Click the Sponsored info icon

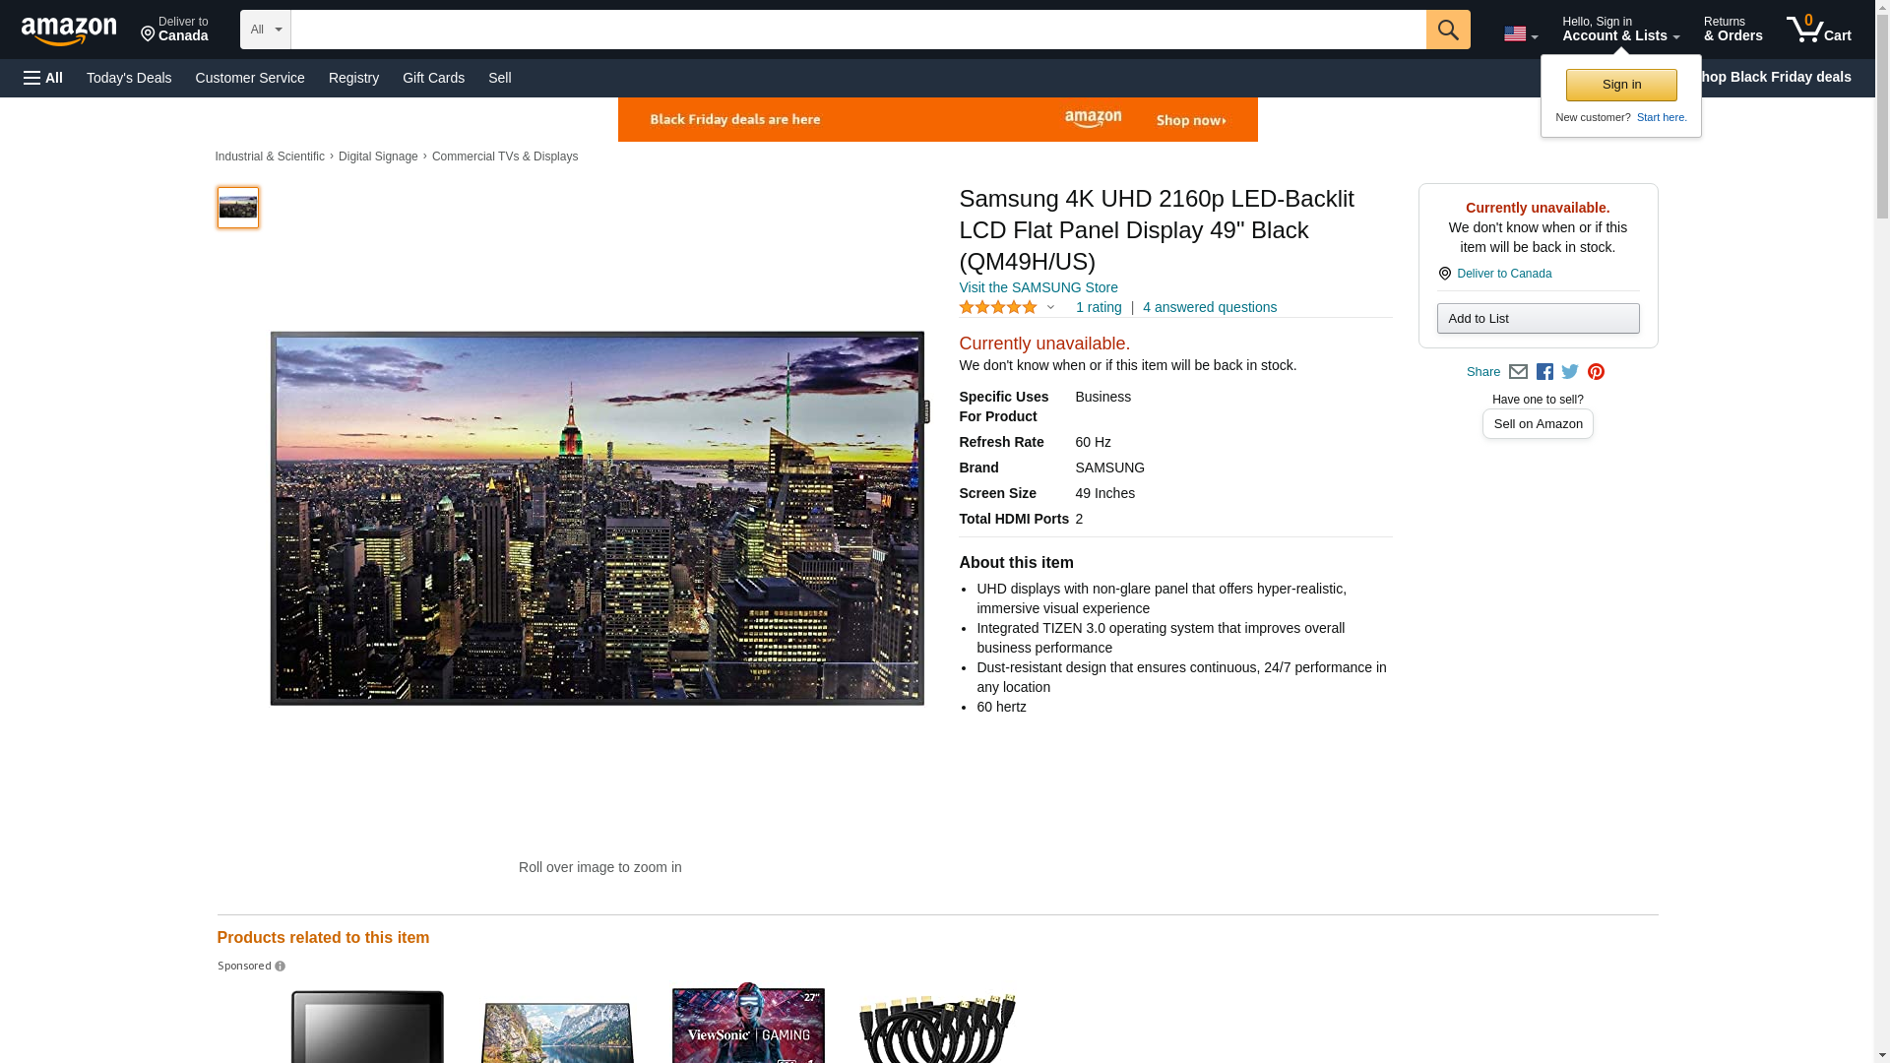281,967
